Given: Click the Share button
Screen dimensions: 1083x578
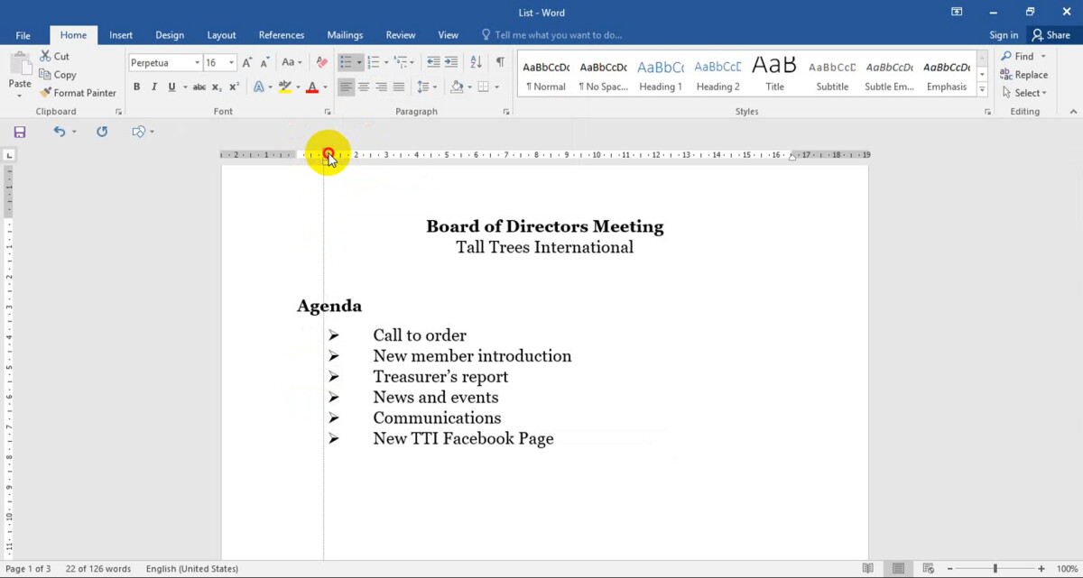Looking at the screenshot, I should click(x=1051, y=35).
